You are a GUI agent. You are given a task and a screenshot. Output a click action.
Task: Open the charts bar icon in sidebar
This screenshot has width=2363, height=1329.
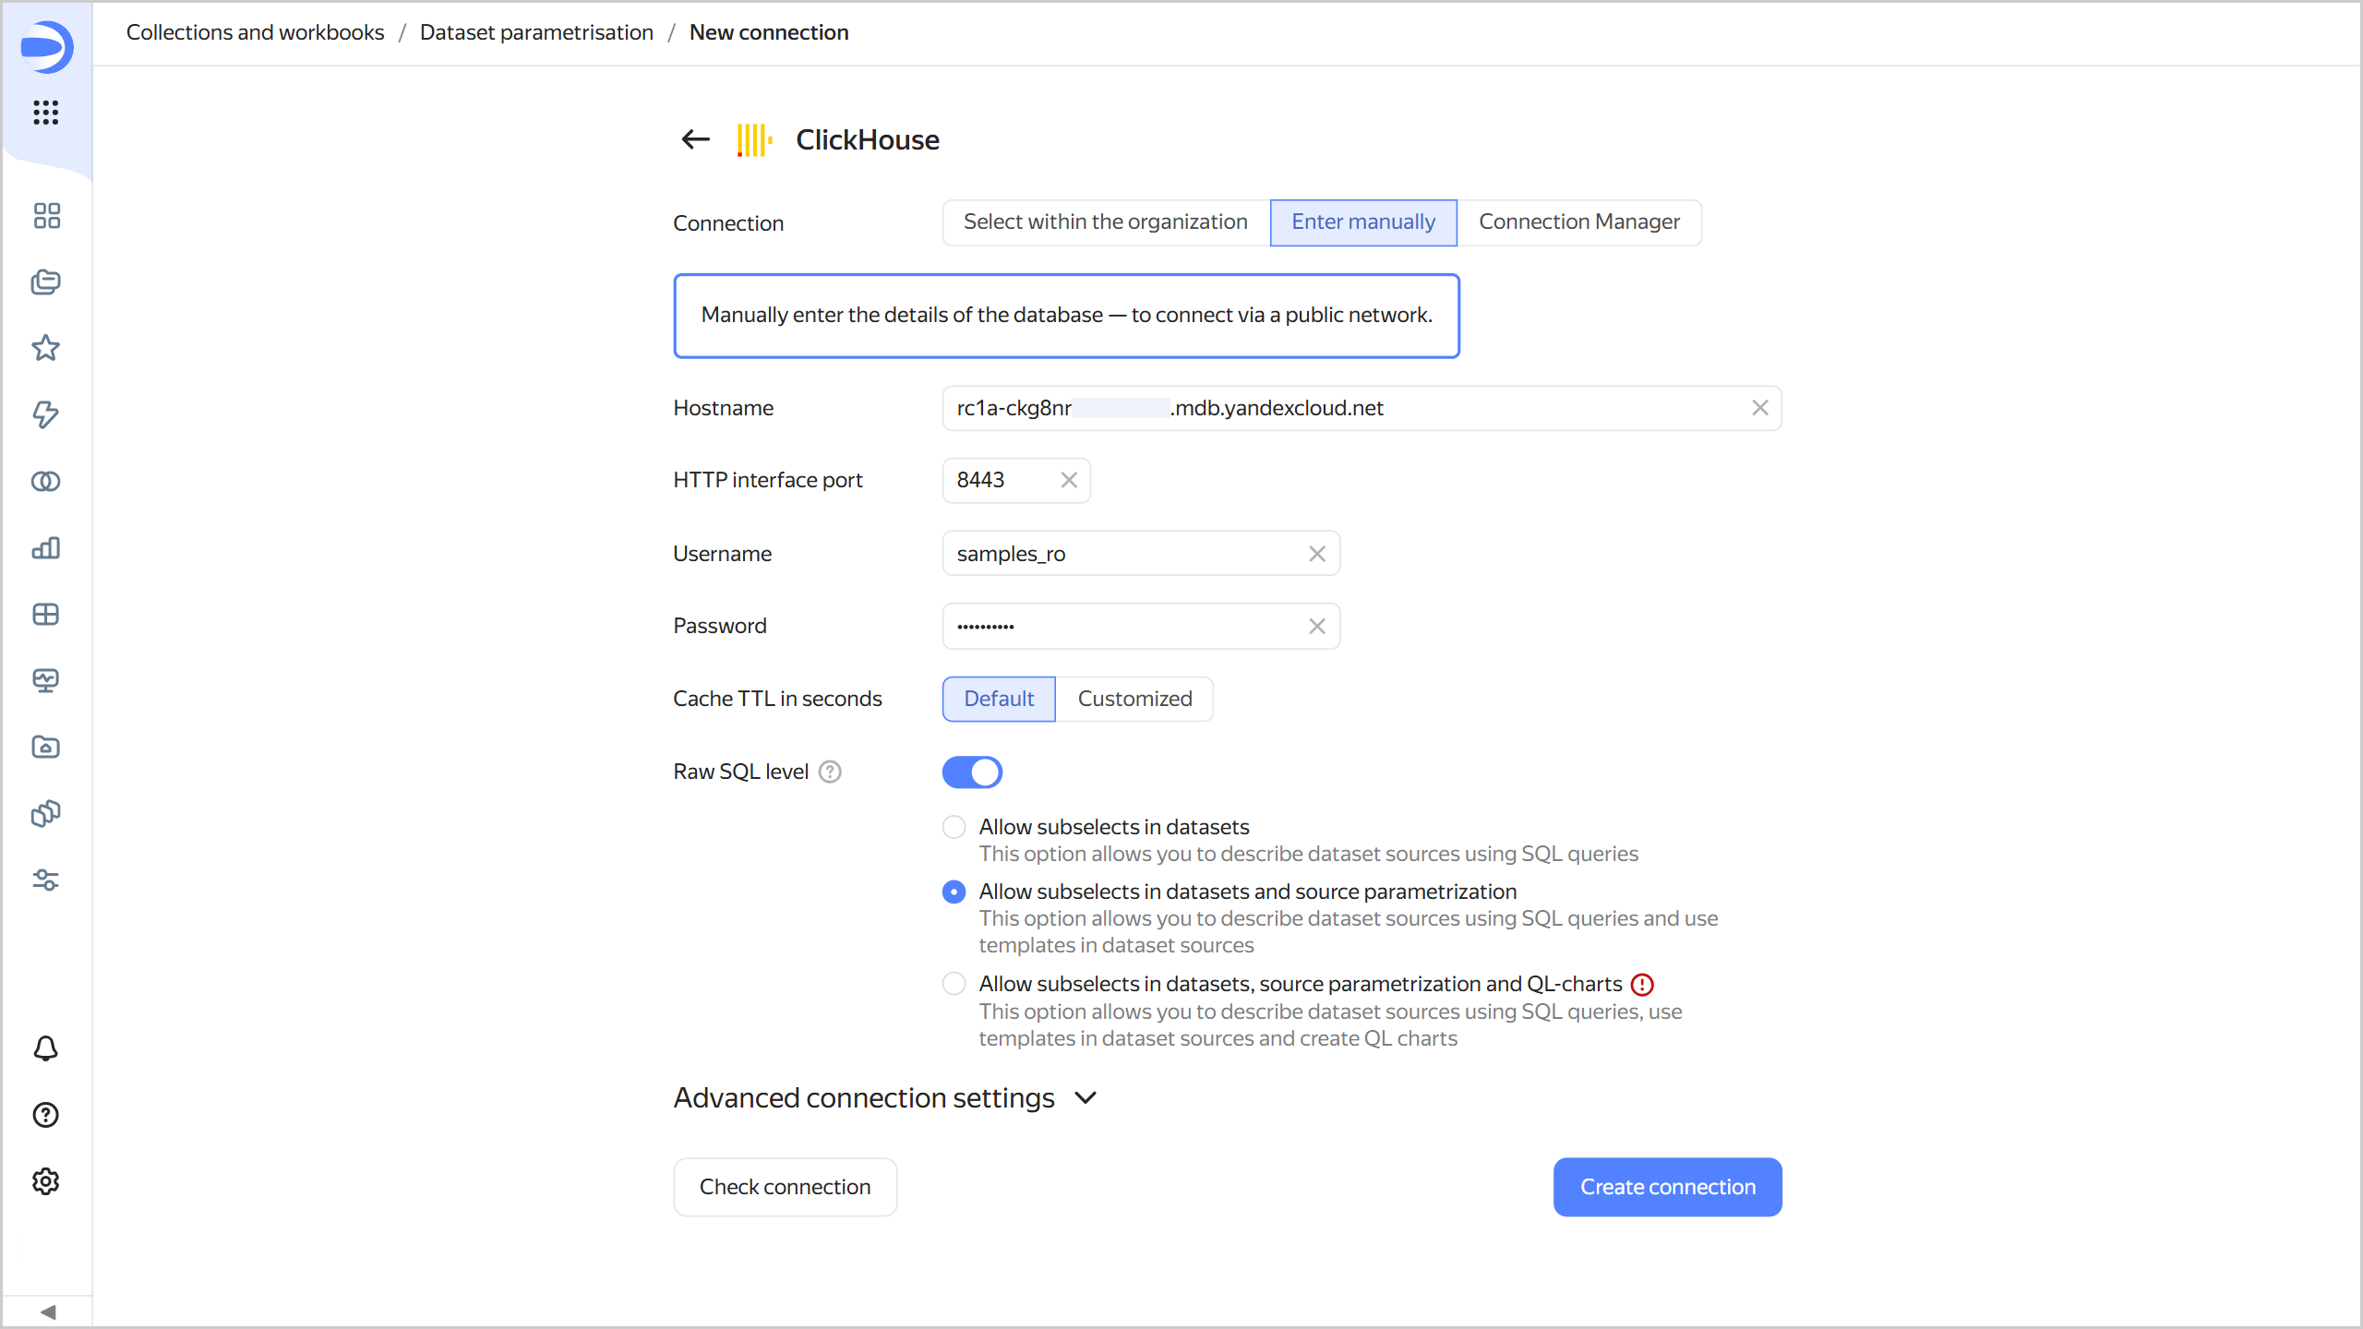click(46, 548)
